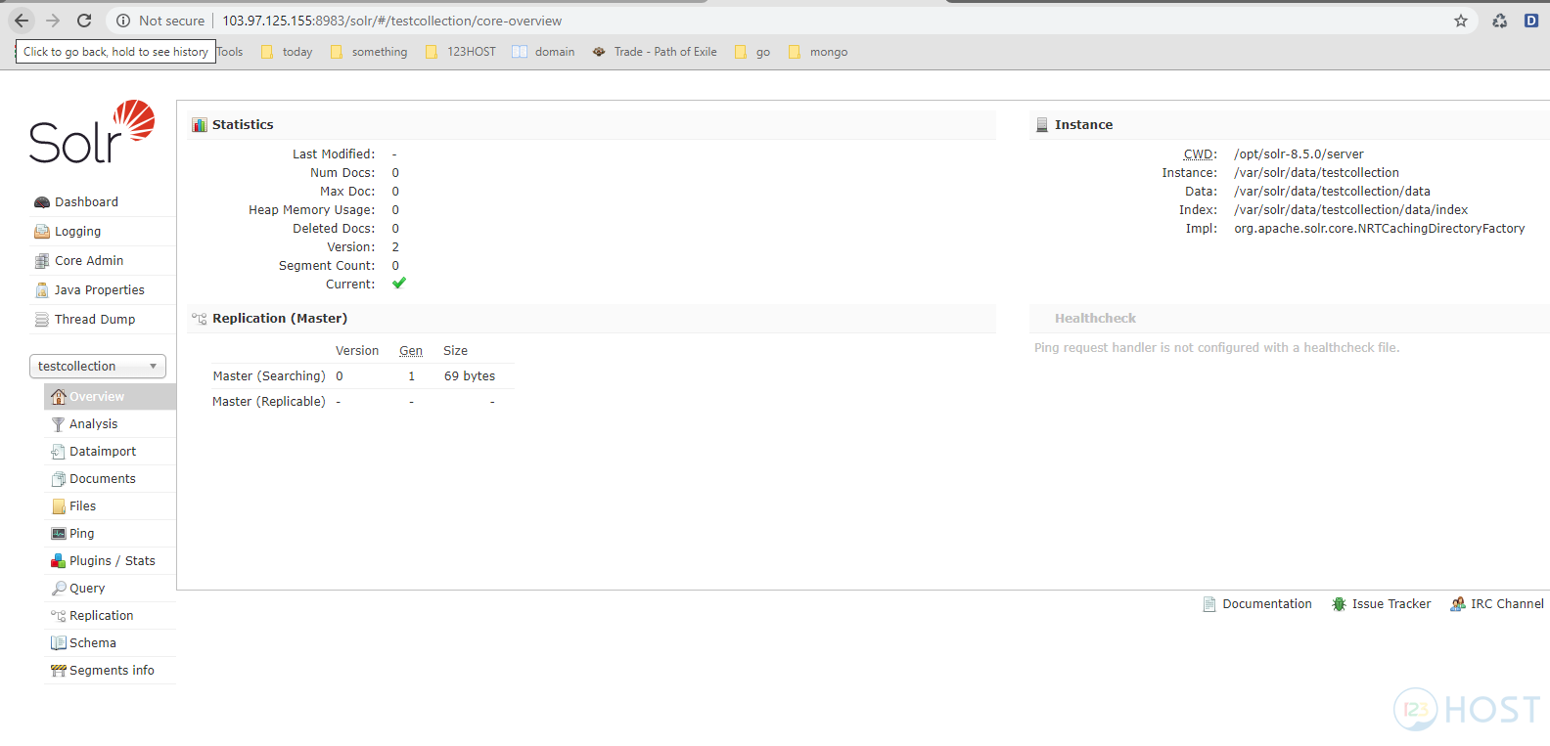Click 'Master (Replicable)' row label
The image size is (1550, 746).
[x=269, y=402]
